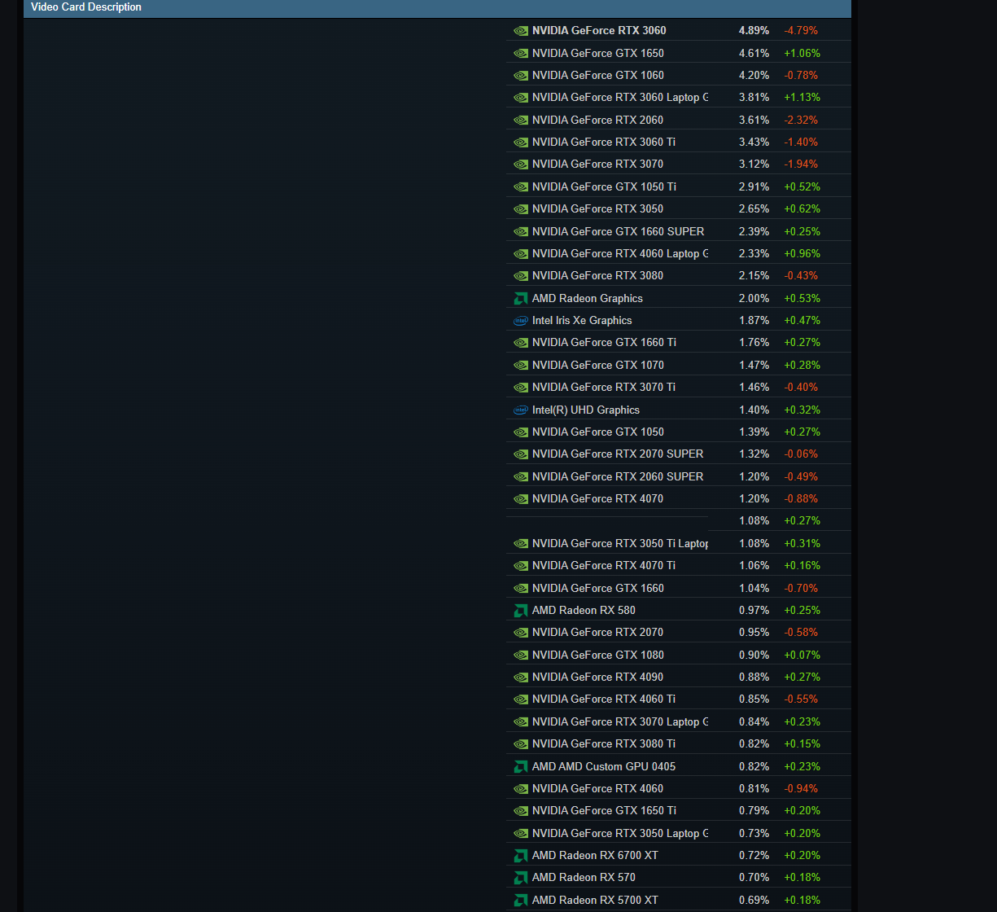
Task: Click AMD logo beside Radeon RX 6700 XT
Action: [521, 856]
